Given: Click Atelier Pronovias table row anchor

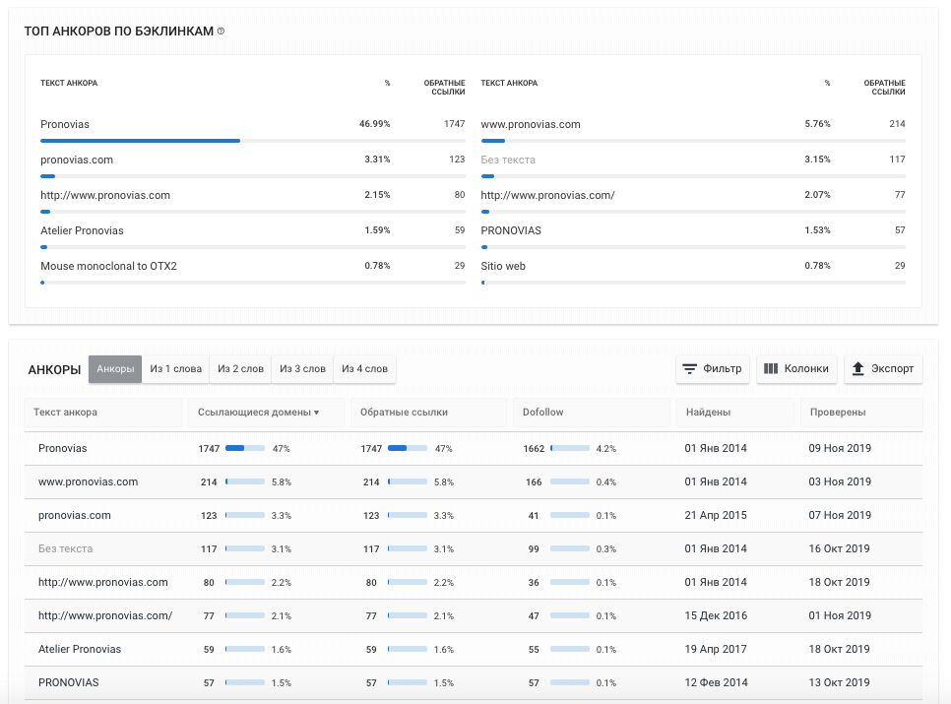Looking at the screenshot, I should click(80, 649).
